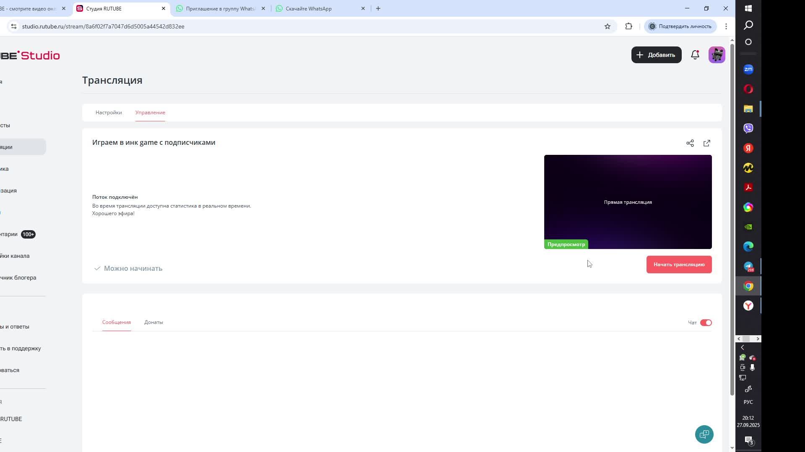
Task: Switch to Настройки tab
Action: click(x=109, y=113)
